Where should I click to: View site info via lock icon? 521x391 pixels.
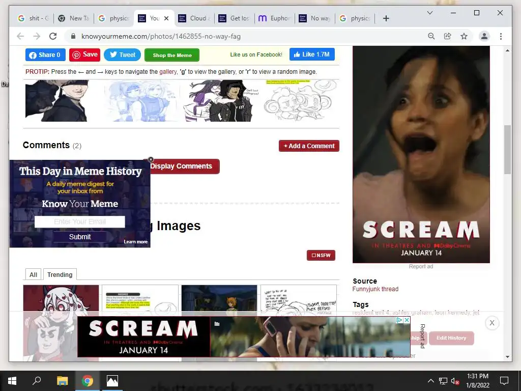tap(73, 36)
